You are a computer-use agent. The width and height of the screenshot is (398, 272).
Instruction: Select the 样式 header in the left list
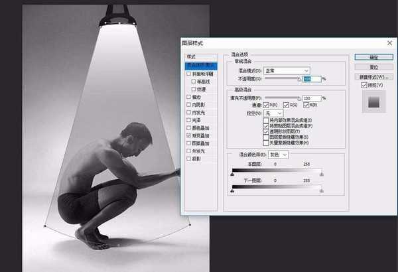[x=201, y=57]
